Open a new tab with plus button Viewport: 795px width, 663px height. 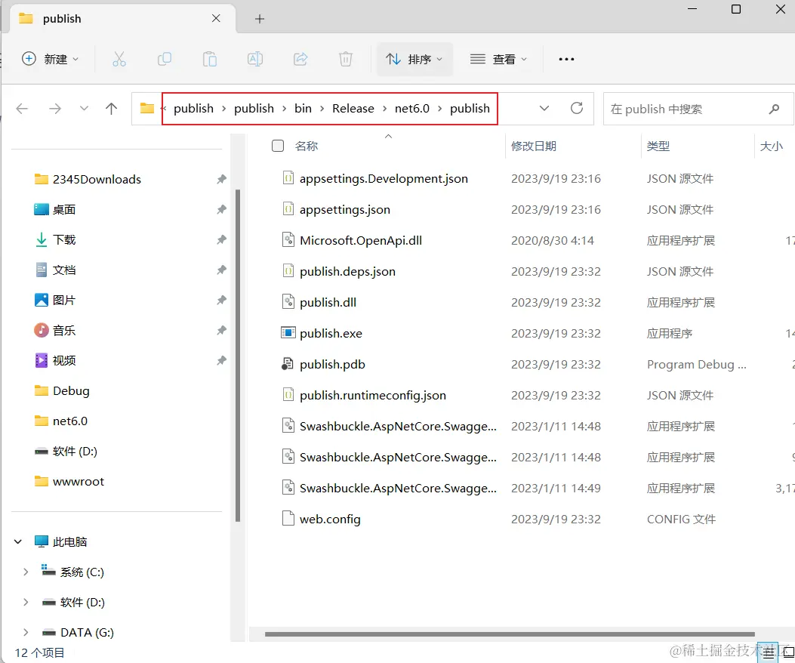(x=260, y=19)
